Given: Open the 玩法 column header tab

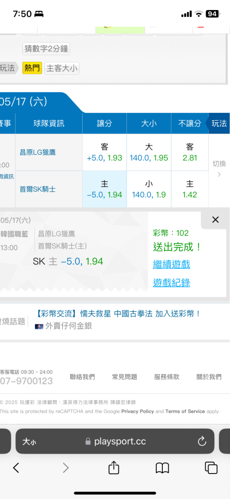Looking at the screenshot, I should [219, 123].
